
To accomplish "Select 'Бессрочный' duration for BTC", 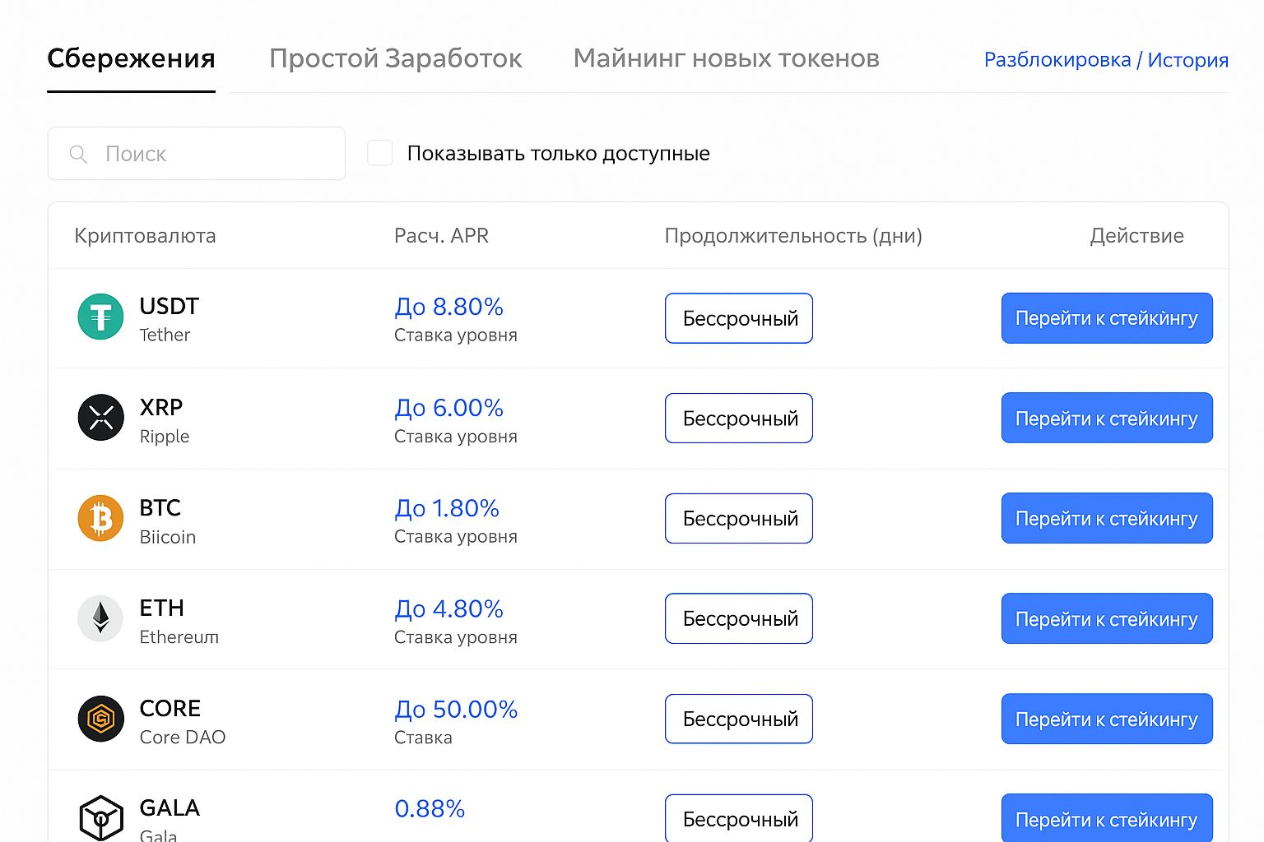I will pyautogui.click(x=738, y=518).
